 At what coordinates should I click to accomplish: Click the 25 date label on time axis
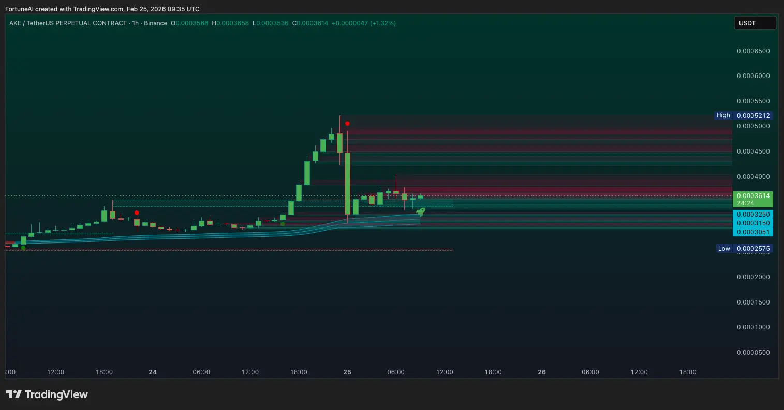(347, 372)
